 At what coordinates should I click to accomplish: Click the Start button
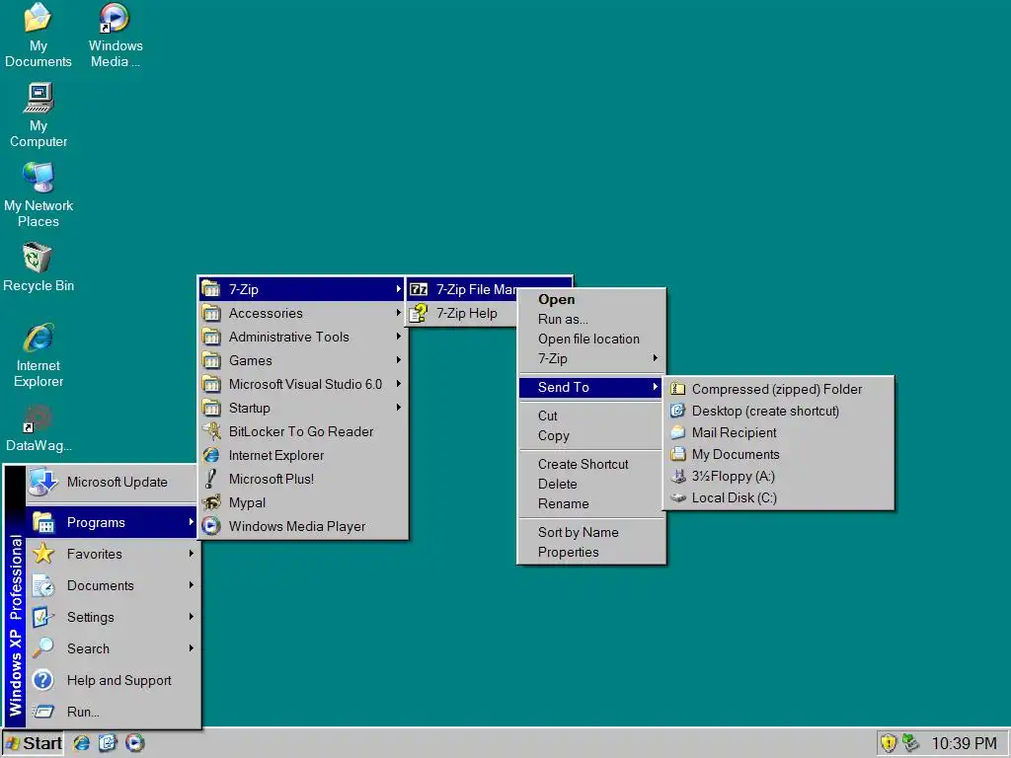pos(33,743)
